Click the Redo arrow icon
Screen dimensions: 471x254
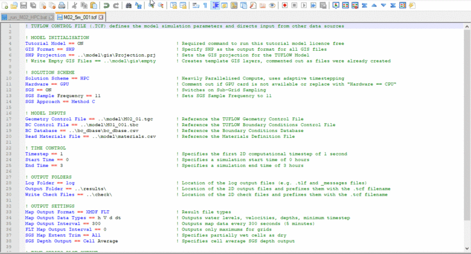point(116,5)
